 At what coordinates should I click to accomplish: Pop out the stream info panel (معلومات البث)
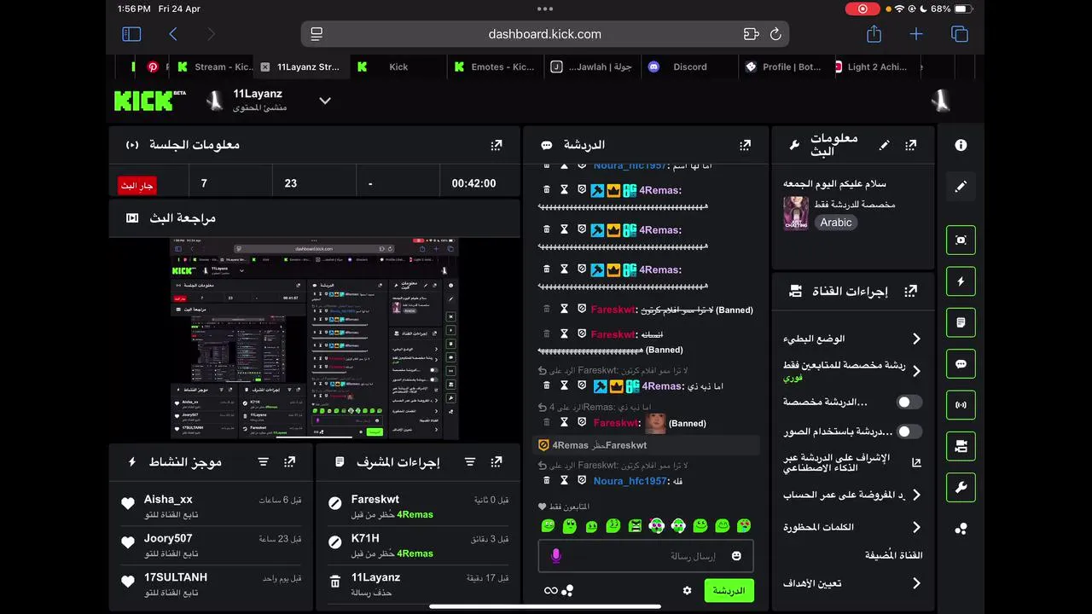pyautogui.click(x=910, y=146)
